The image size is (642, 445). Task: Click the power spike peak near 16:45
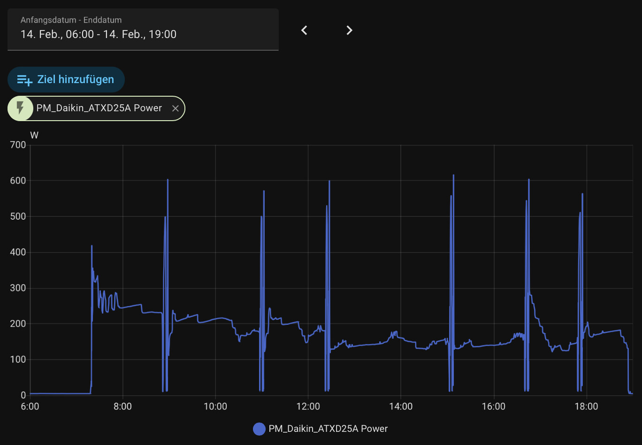528,180
